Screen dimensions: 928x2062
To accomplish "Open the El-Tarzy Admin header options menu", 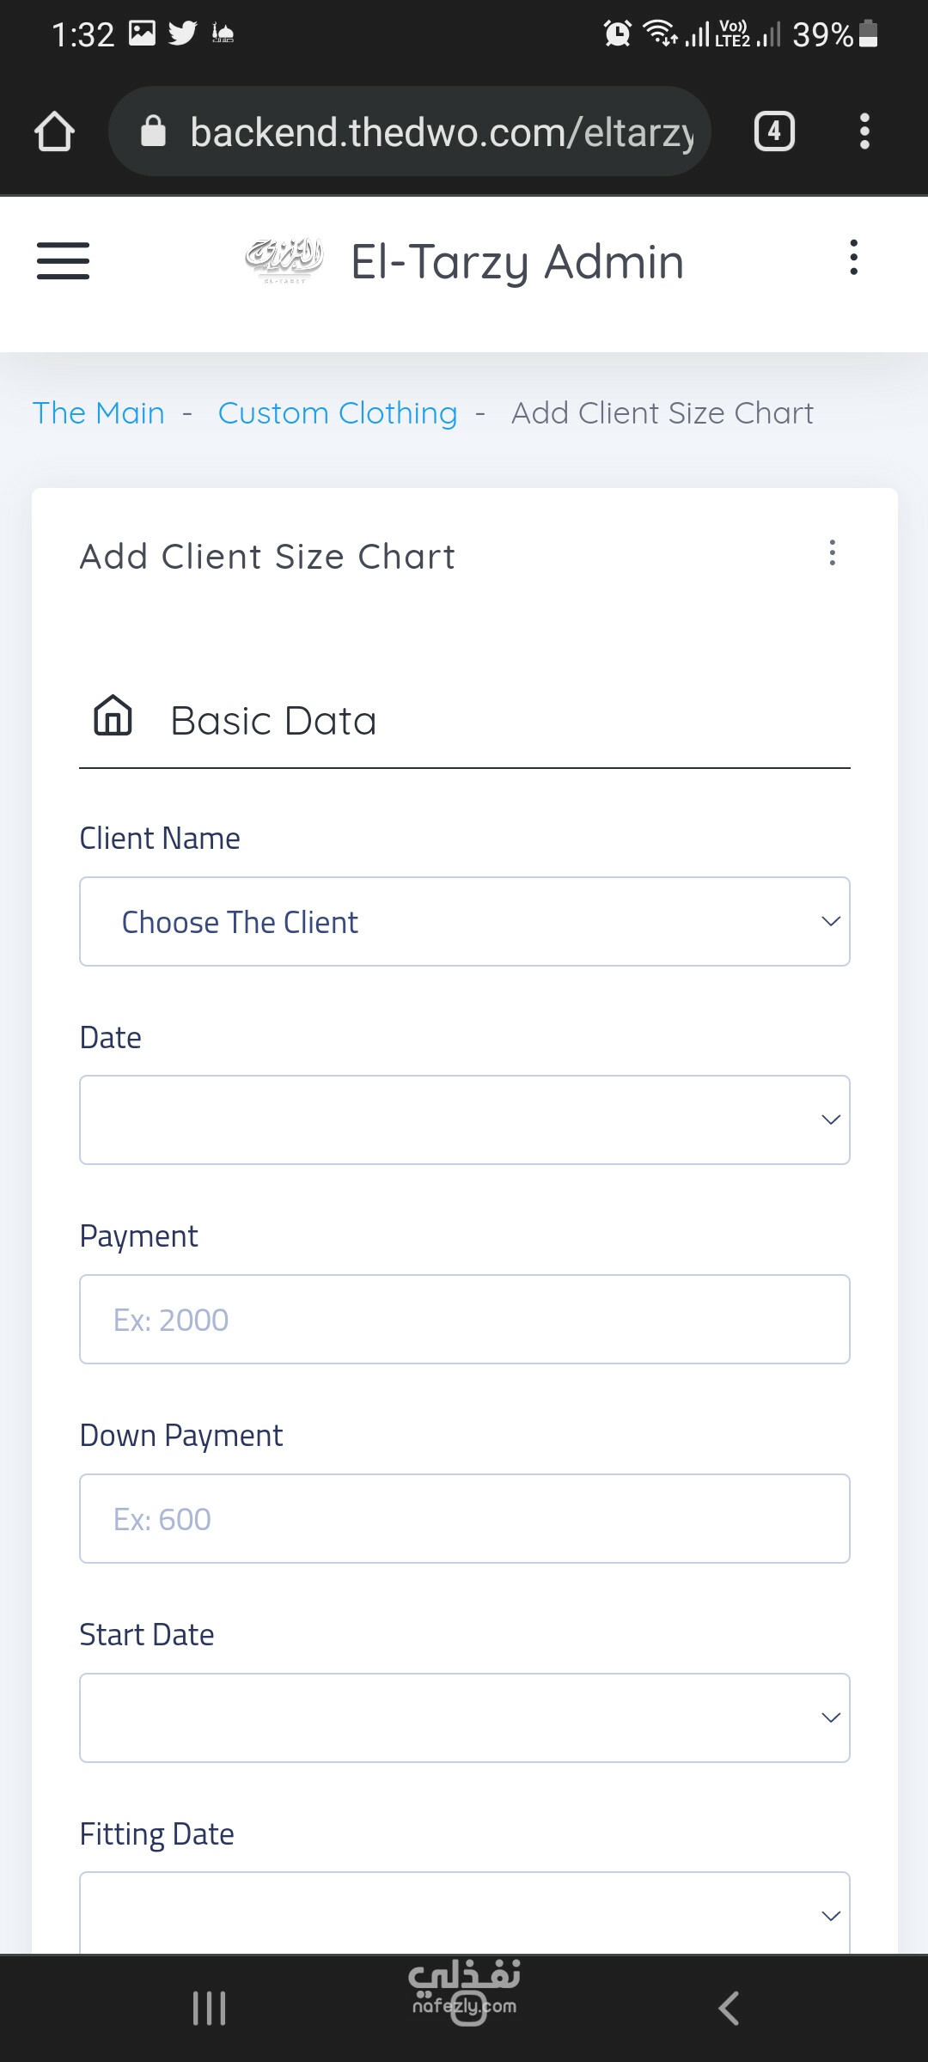I will 853,258.
